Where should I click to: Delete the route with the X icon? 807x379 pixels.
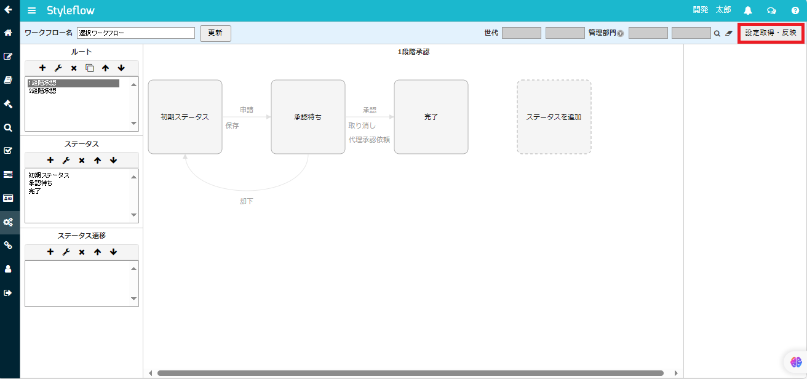[x=74, y=68]
